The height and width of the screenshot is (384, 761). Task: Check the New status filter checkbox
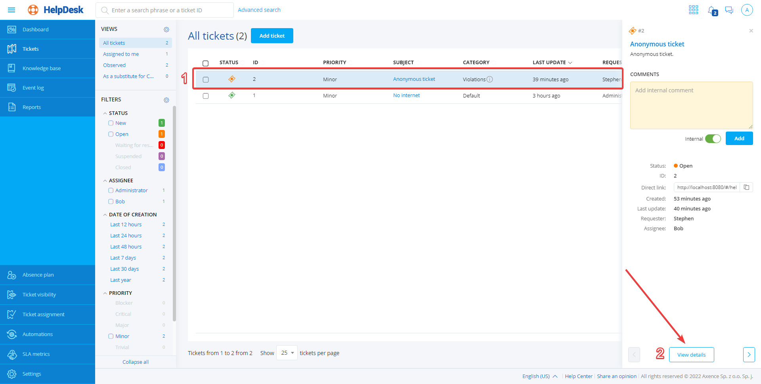coord(111,123)
